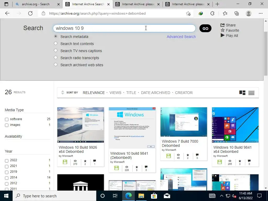Show hidden system tray icons chevron
The height and width of the screenshot is (201, 268).
(x=221, y=196)
